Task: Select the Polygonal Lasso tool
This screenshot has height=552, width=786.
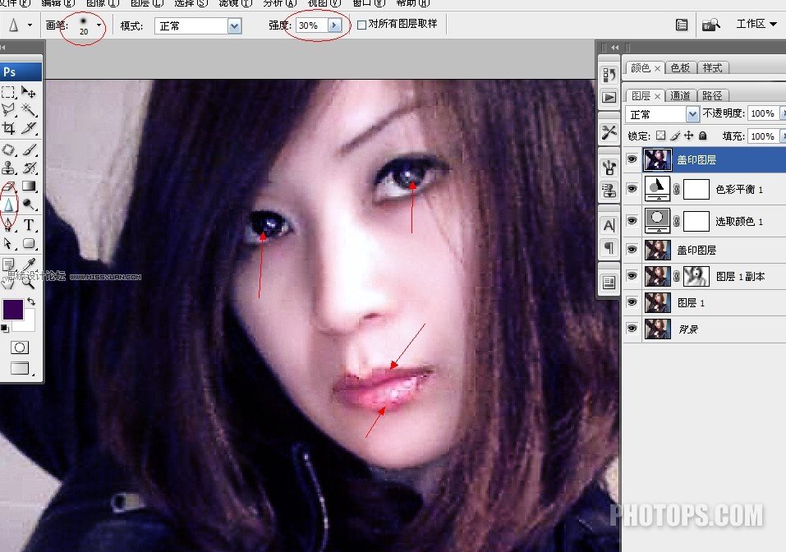Action: pyautogui.click(x=8, y=109)
